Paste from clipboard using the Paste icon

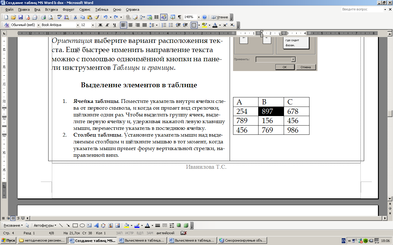point(90,17)
